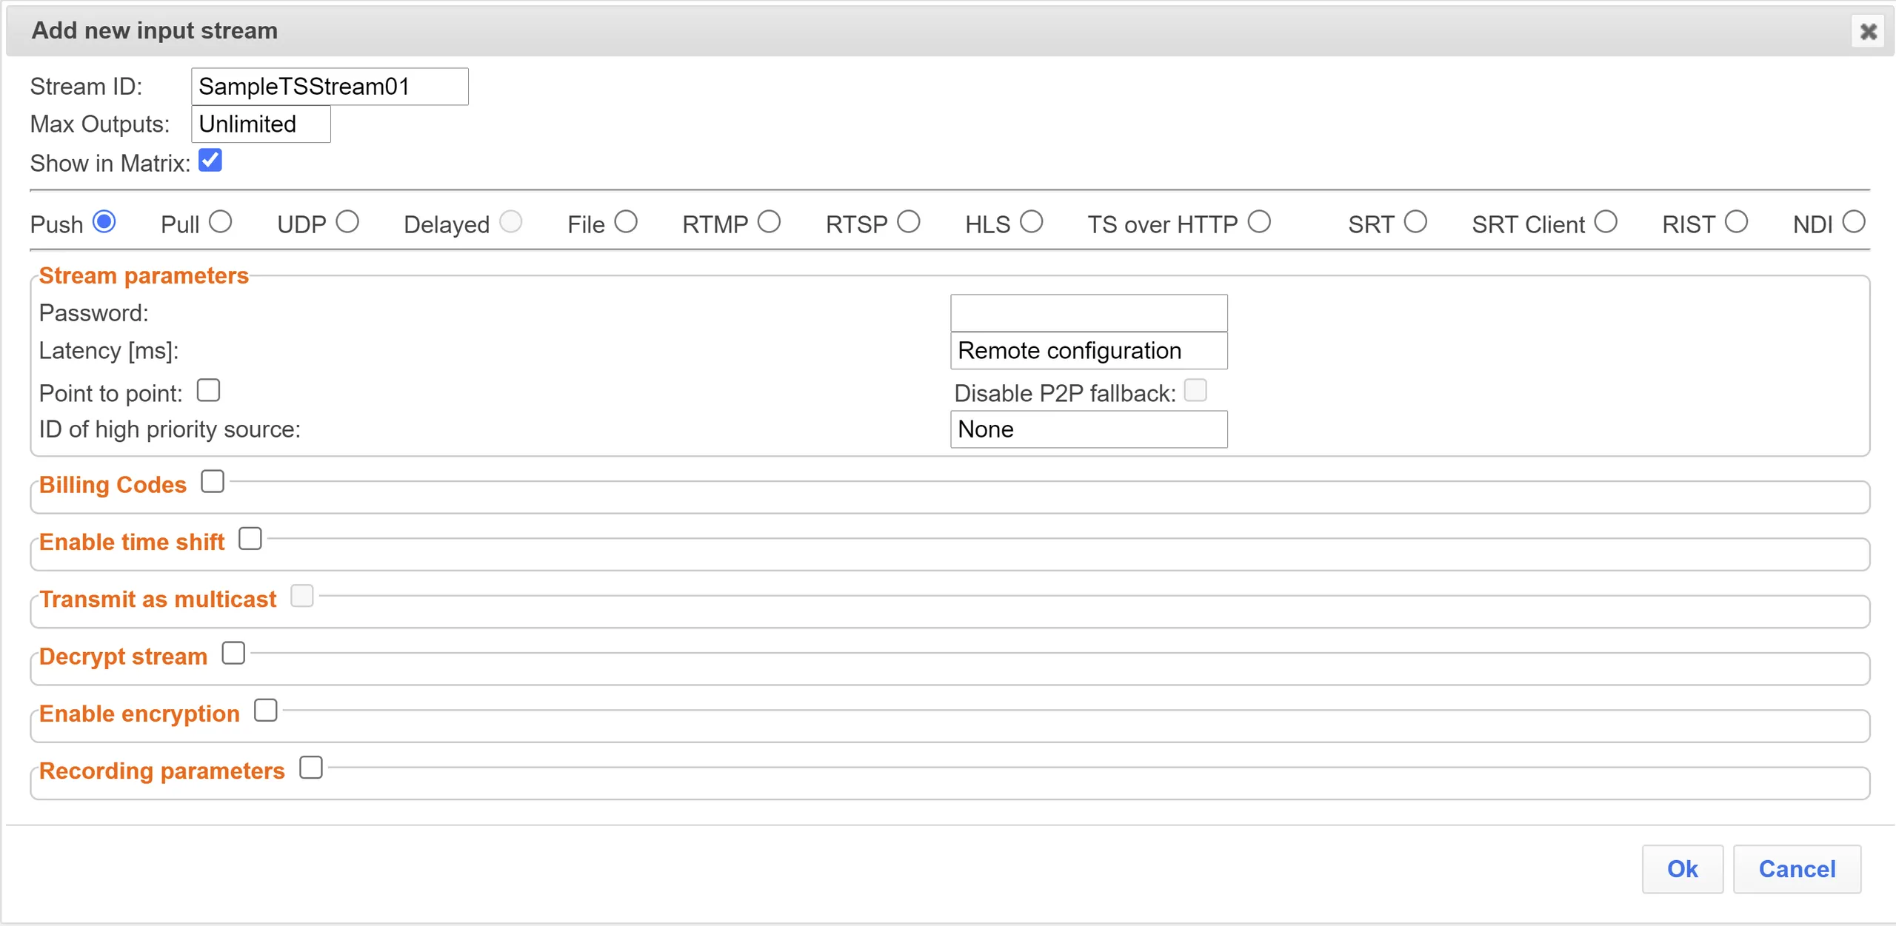Focus the Stream ID text field

click(330, 87)
